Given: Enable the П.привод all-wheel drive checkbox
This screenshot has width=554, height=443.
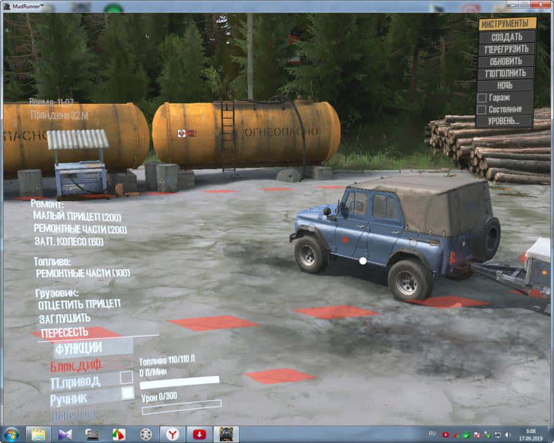Looking at the screenshot, I should pos(126,377).
